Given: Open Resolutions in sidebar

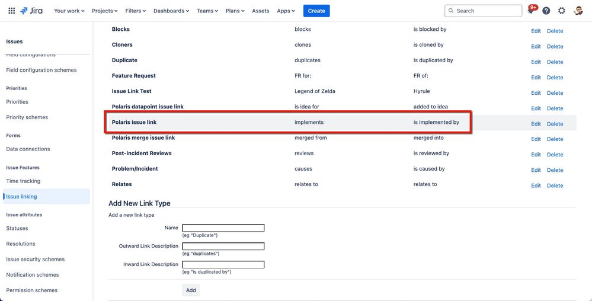Looking at the screenshot, I should pyautogui.click(x=20, y=244).
